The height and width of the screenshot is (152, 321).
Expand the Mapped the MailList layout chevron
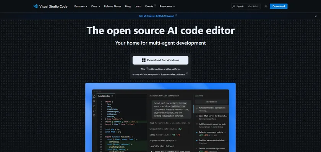[x=176, y=141]
